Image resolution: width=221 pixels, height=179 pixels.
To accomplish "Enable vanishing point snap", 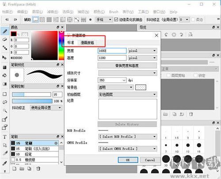I will pos(56,19).
